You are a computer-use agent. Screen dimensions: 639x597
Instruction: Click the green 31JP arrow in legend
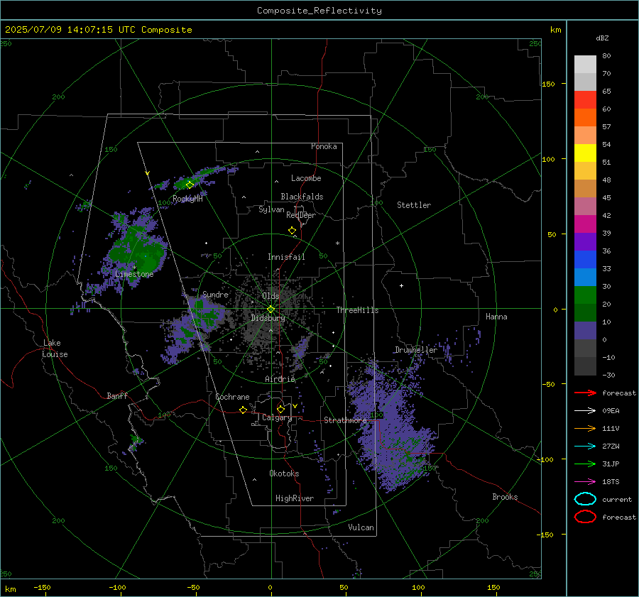[x=585, y=464]
